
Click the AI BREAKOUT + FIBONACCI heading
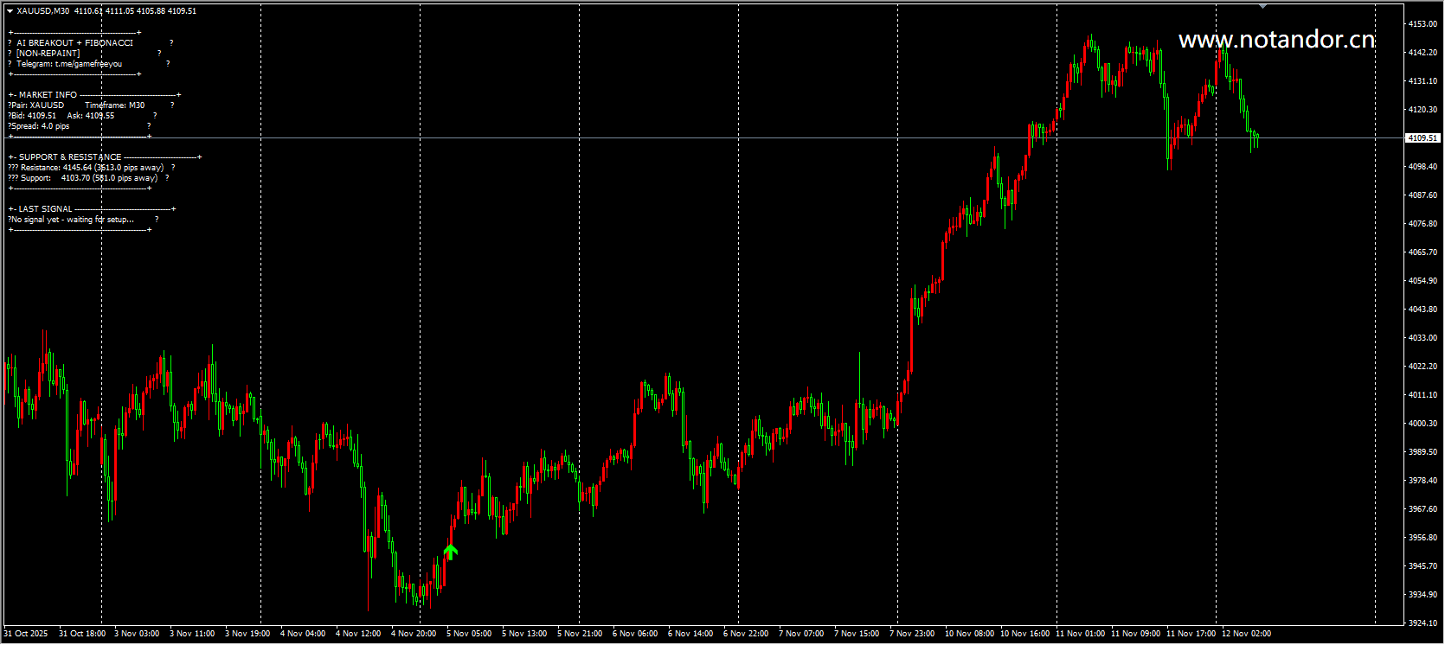[75, 43]
